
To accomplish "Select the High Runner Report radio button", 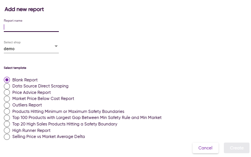I will coord(7,130).
